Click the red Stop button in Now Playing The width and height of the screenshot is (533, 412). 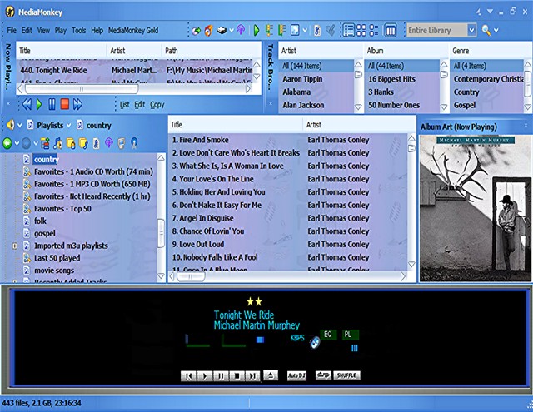pyautogui.click(x=65, y=103)
